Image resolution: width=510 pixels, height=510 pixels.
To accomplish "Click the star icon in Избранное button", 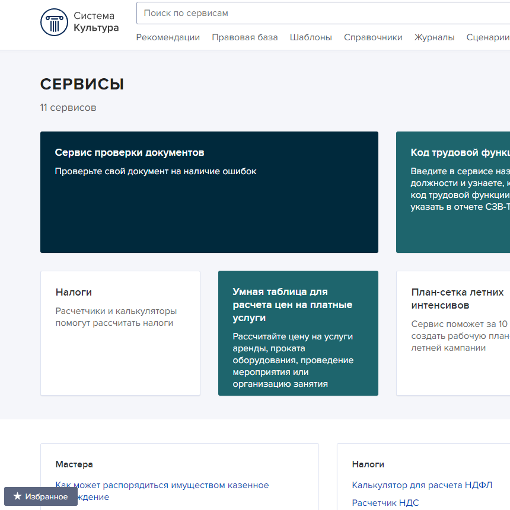I will coord(17,496).
